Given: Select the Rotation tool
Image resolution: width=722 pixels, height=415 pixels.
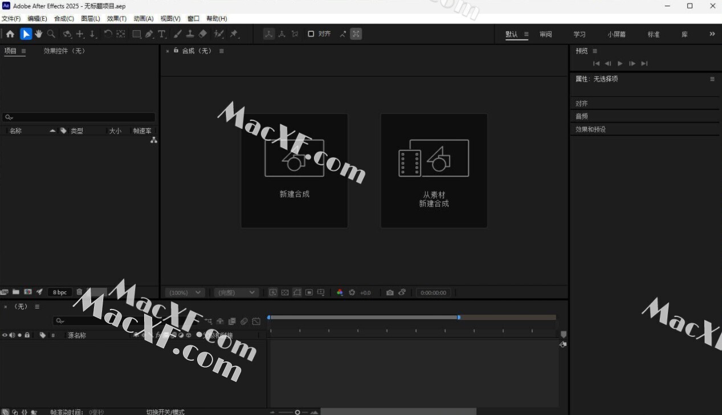Looking at the screenshot, I should pos(108,34).
